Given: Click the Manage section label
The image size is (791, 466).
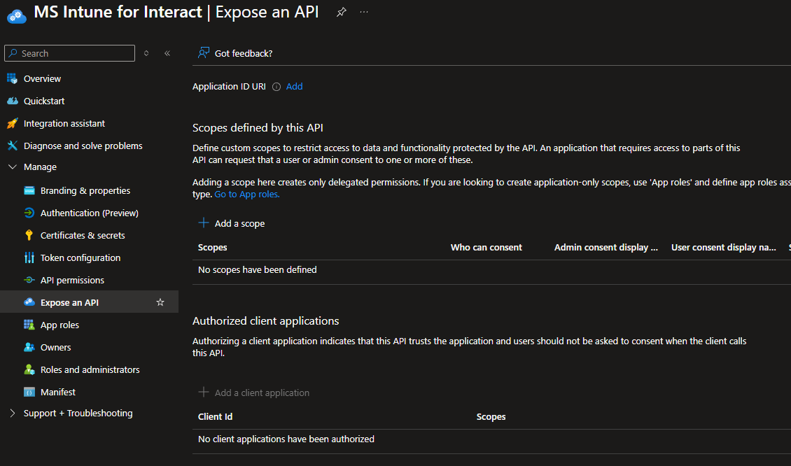Looking at the screenshot, I should [41, 167].
